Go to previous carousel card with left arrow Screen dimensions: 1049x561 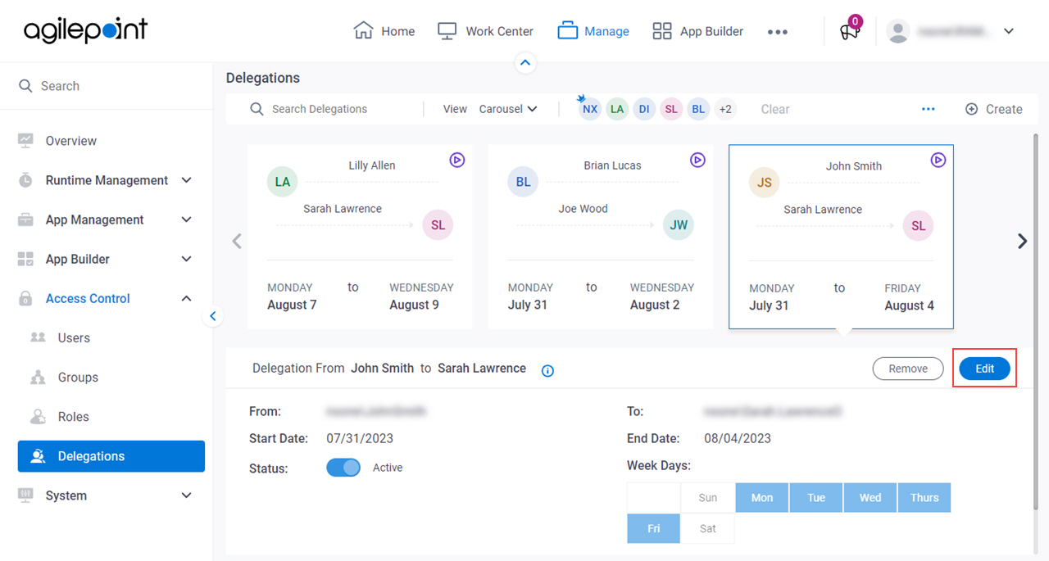237,241
